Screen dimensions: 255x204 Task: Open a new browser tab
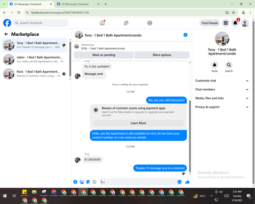(106, 4)
